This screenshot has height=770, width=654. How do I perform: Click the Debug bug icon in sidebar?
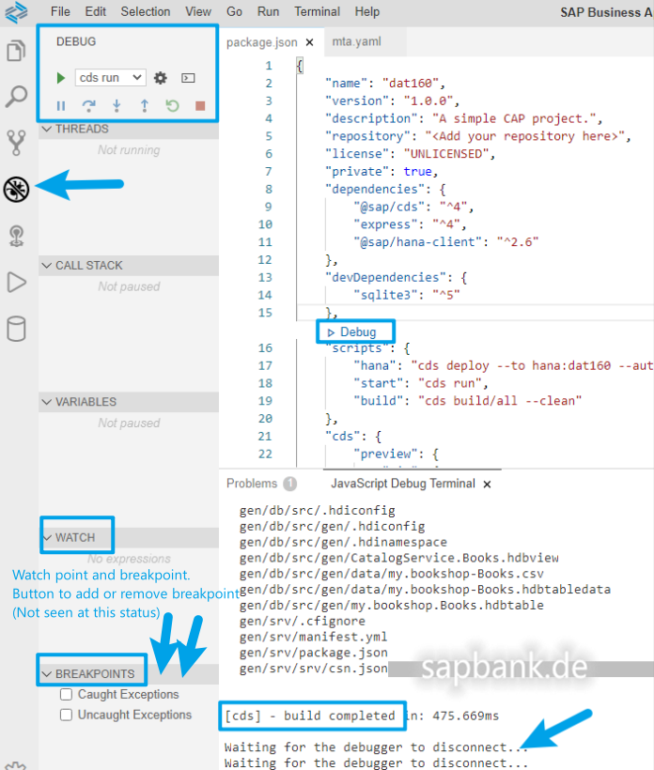click(x=17, y=189)
